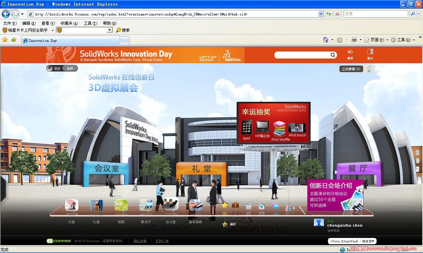Open the 创新日会场介绍 venue intro banner

click(x=335, y=195)
